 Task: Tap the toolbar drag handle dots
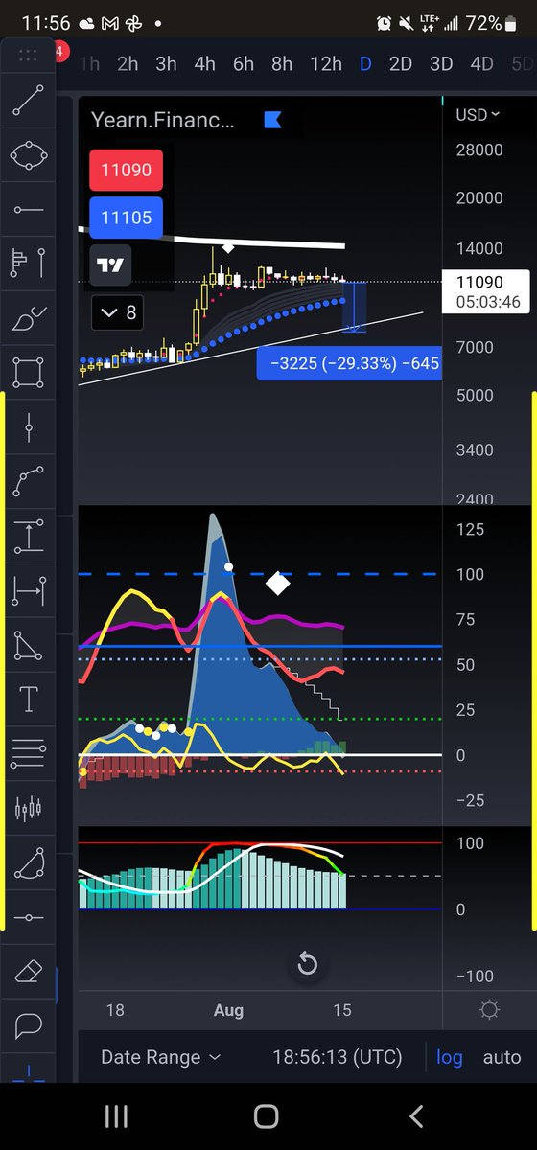click(29, 57)
